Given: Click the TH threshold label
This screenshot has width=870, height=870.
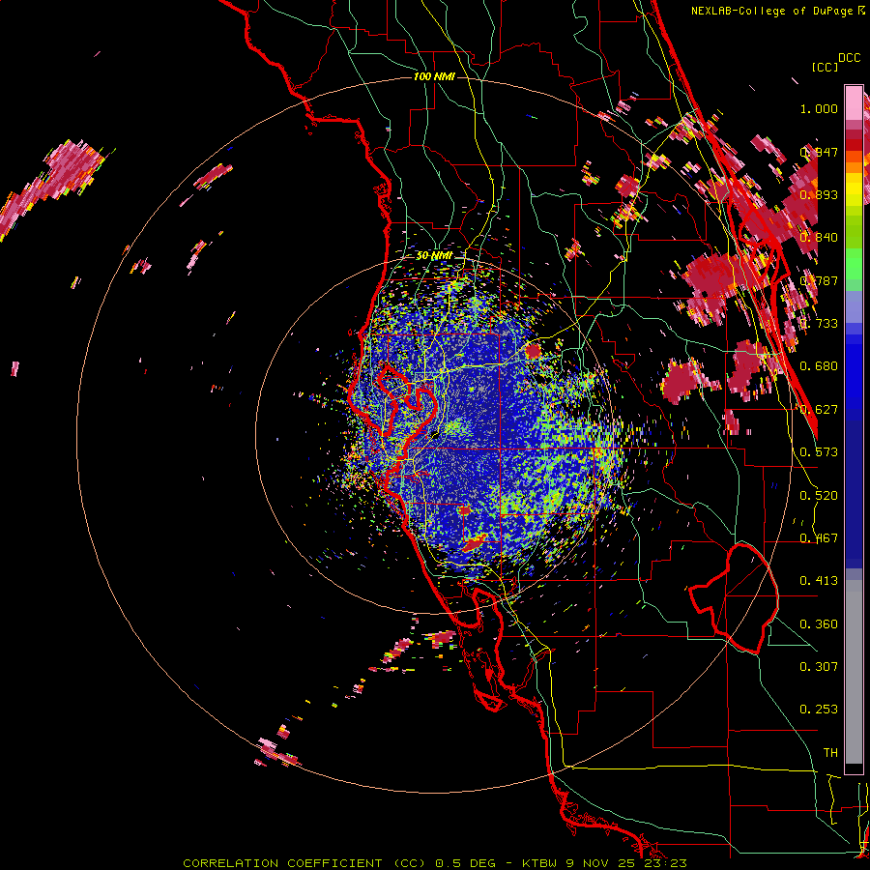Looking at the screenshot, I should click(830, 752).
